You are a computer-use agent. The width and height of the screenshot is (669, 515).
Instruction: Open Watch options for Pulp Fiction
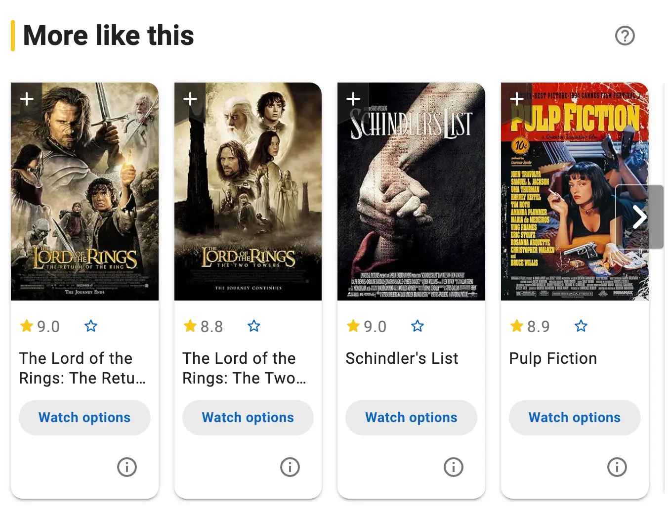click(575, 418)
